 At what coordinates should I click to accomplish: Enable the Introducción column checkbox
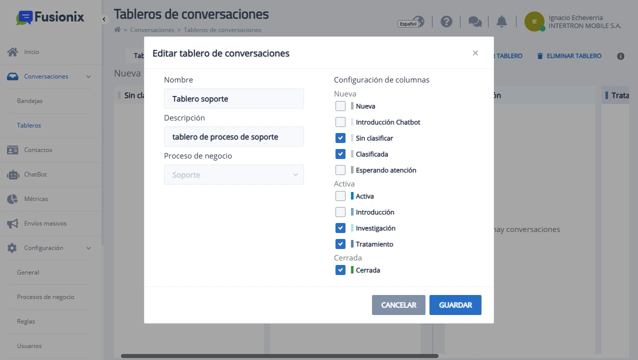[340, 212]
